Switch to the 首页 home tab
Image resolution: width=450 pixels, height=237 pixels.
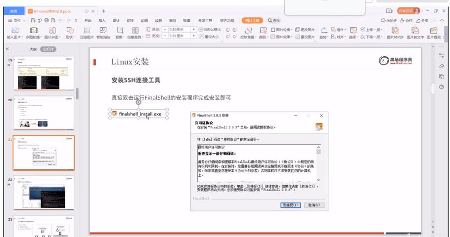(14, 11)
